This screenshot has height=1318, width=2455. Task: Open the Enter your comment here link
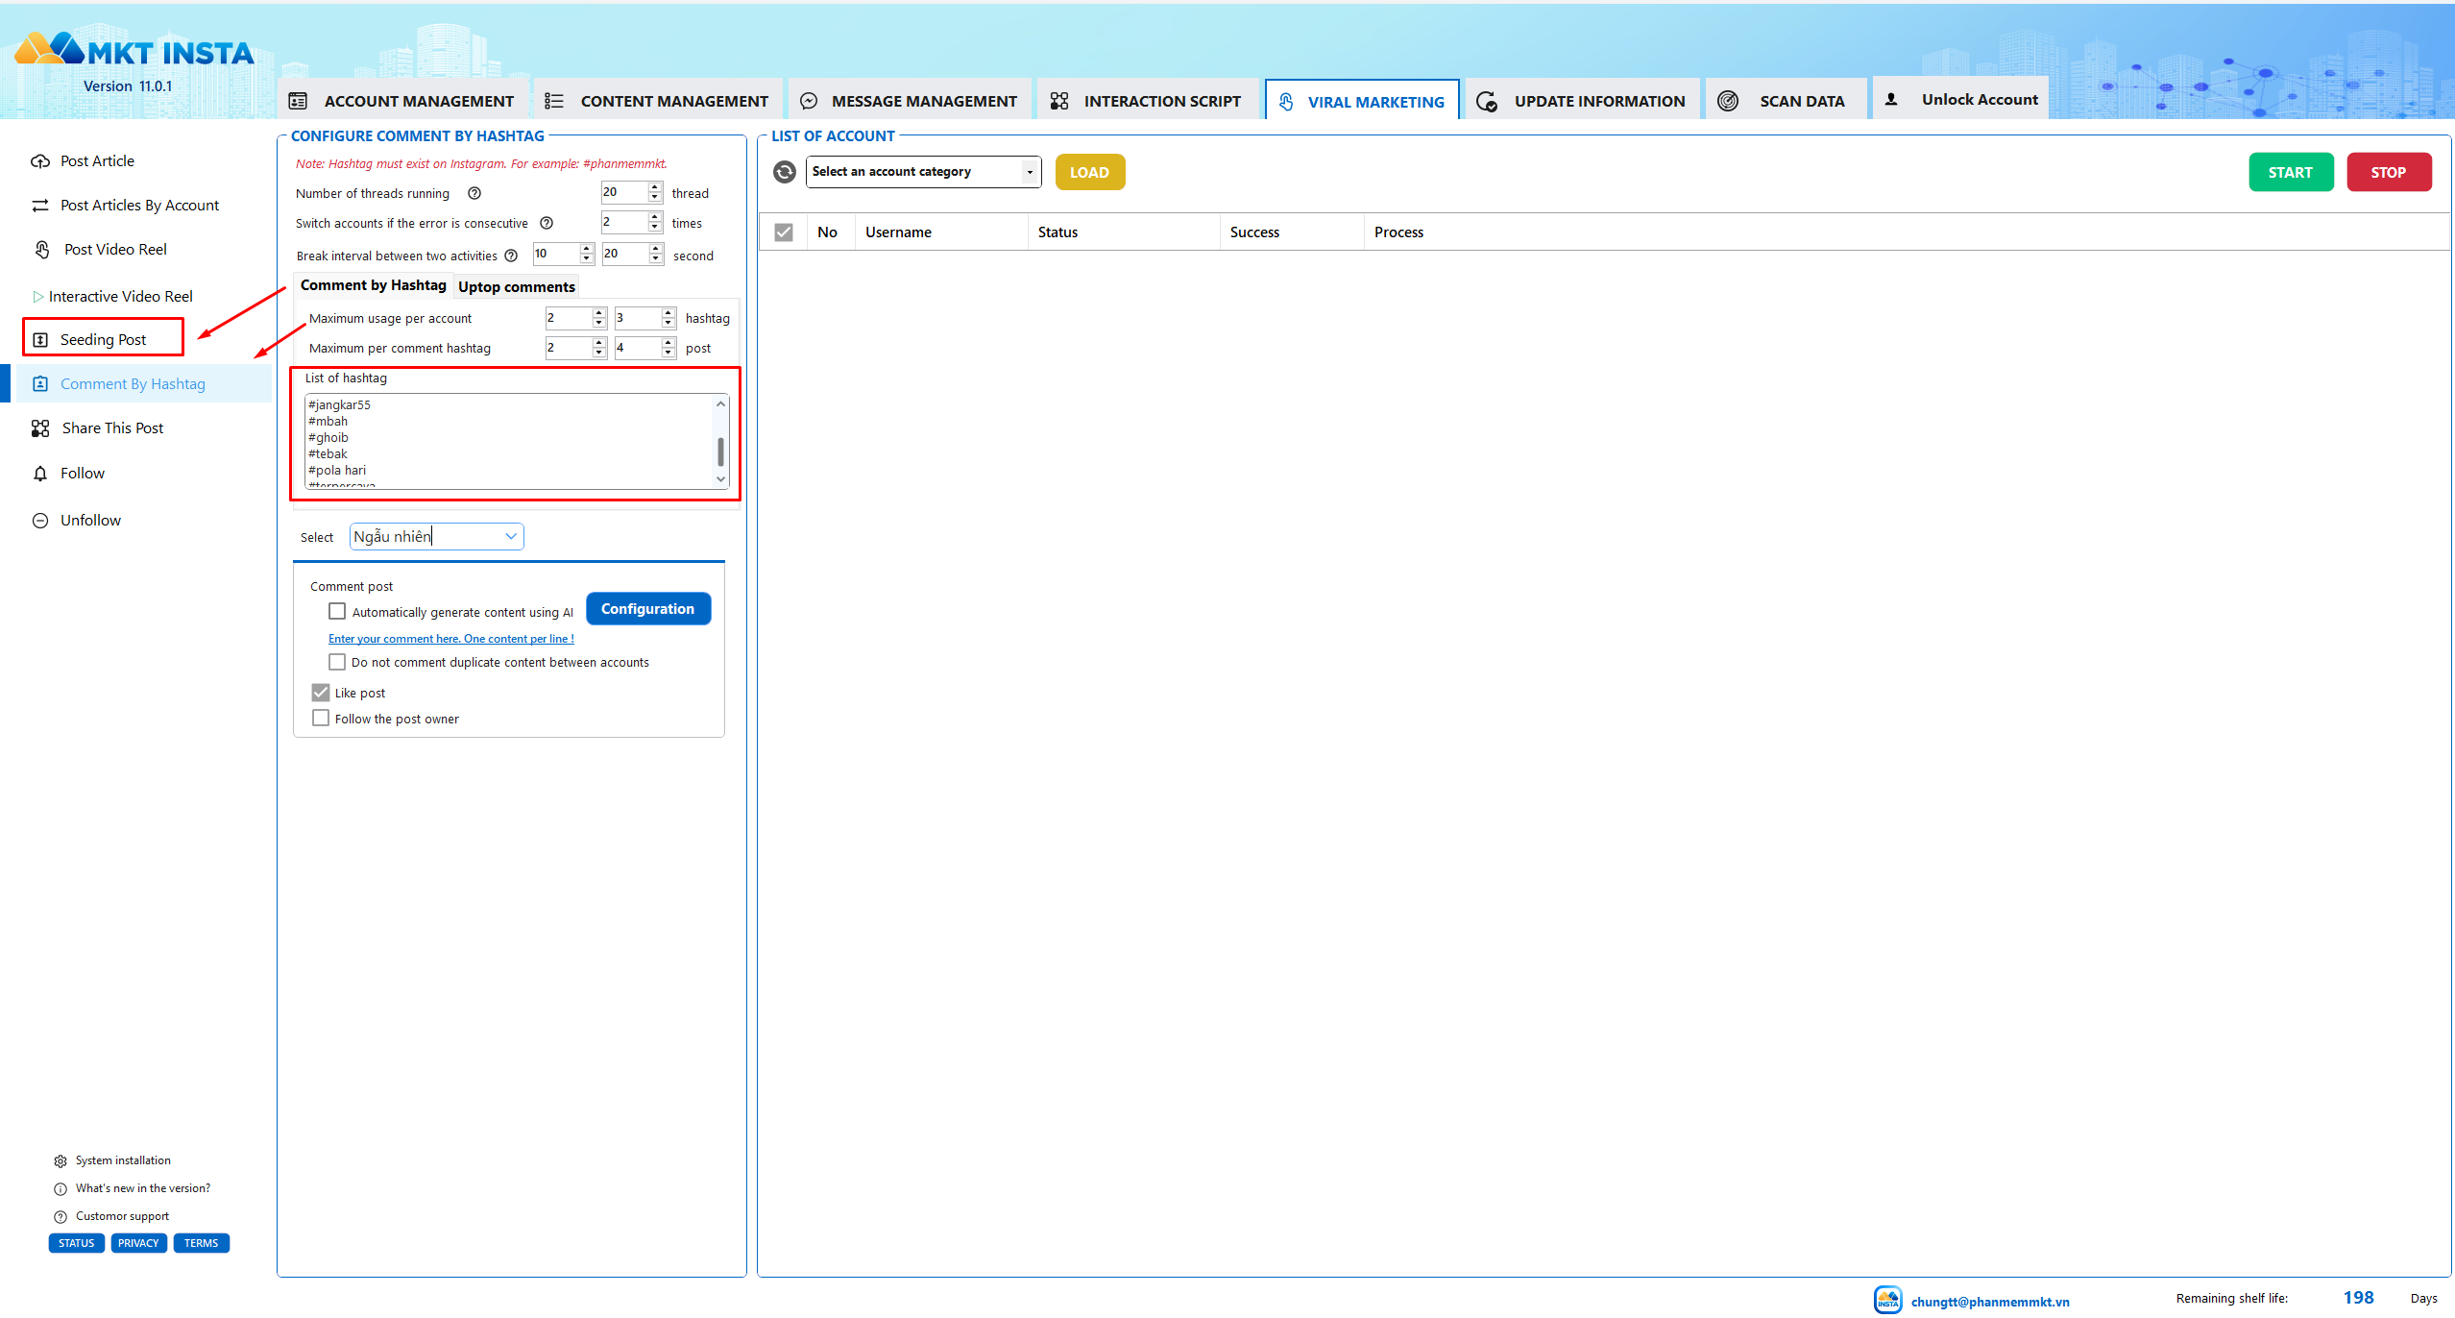[x=450, y=639]
